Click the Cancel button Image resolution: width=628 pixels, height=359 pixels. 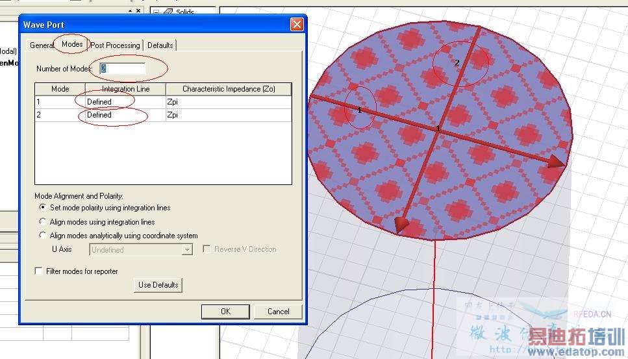pos(279,312)
